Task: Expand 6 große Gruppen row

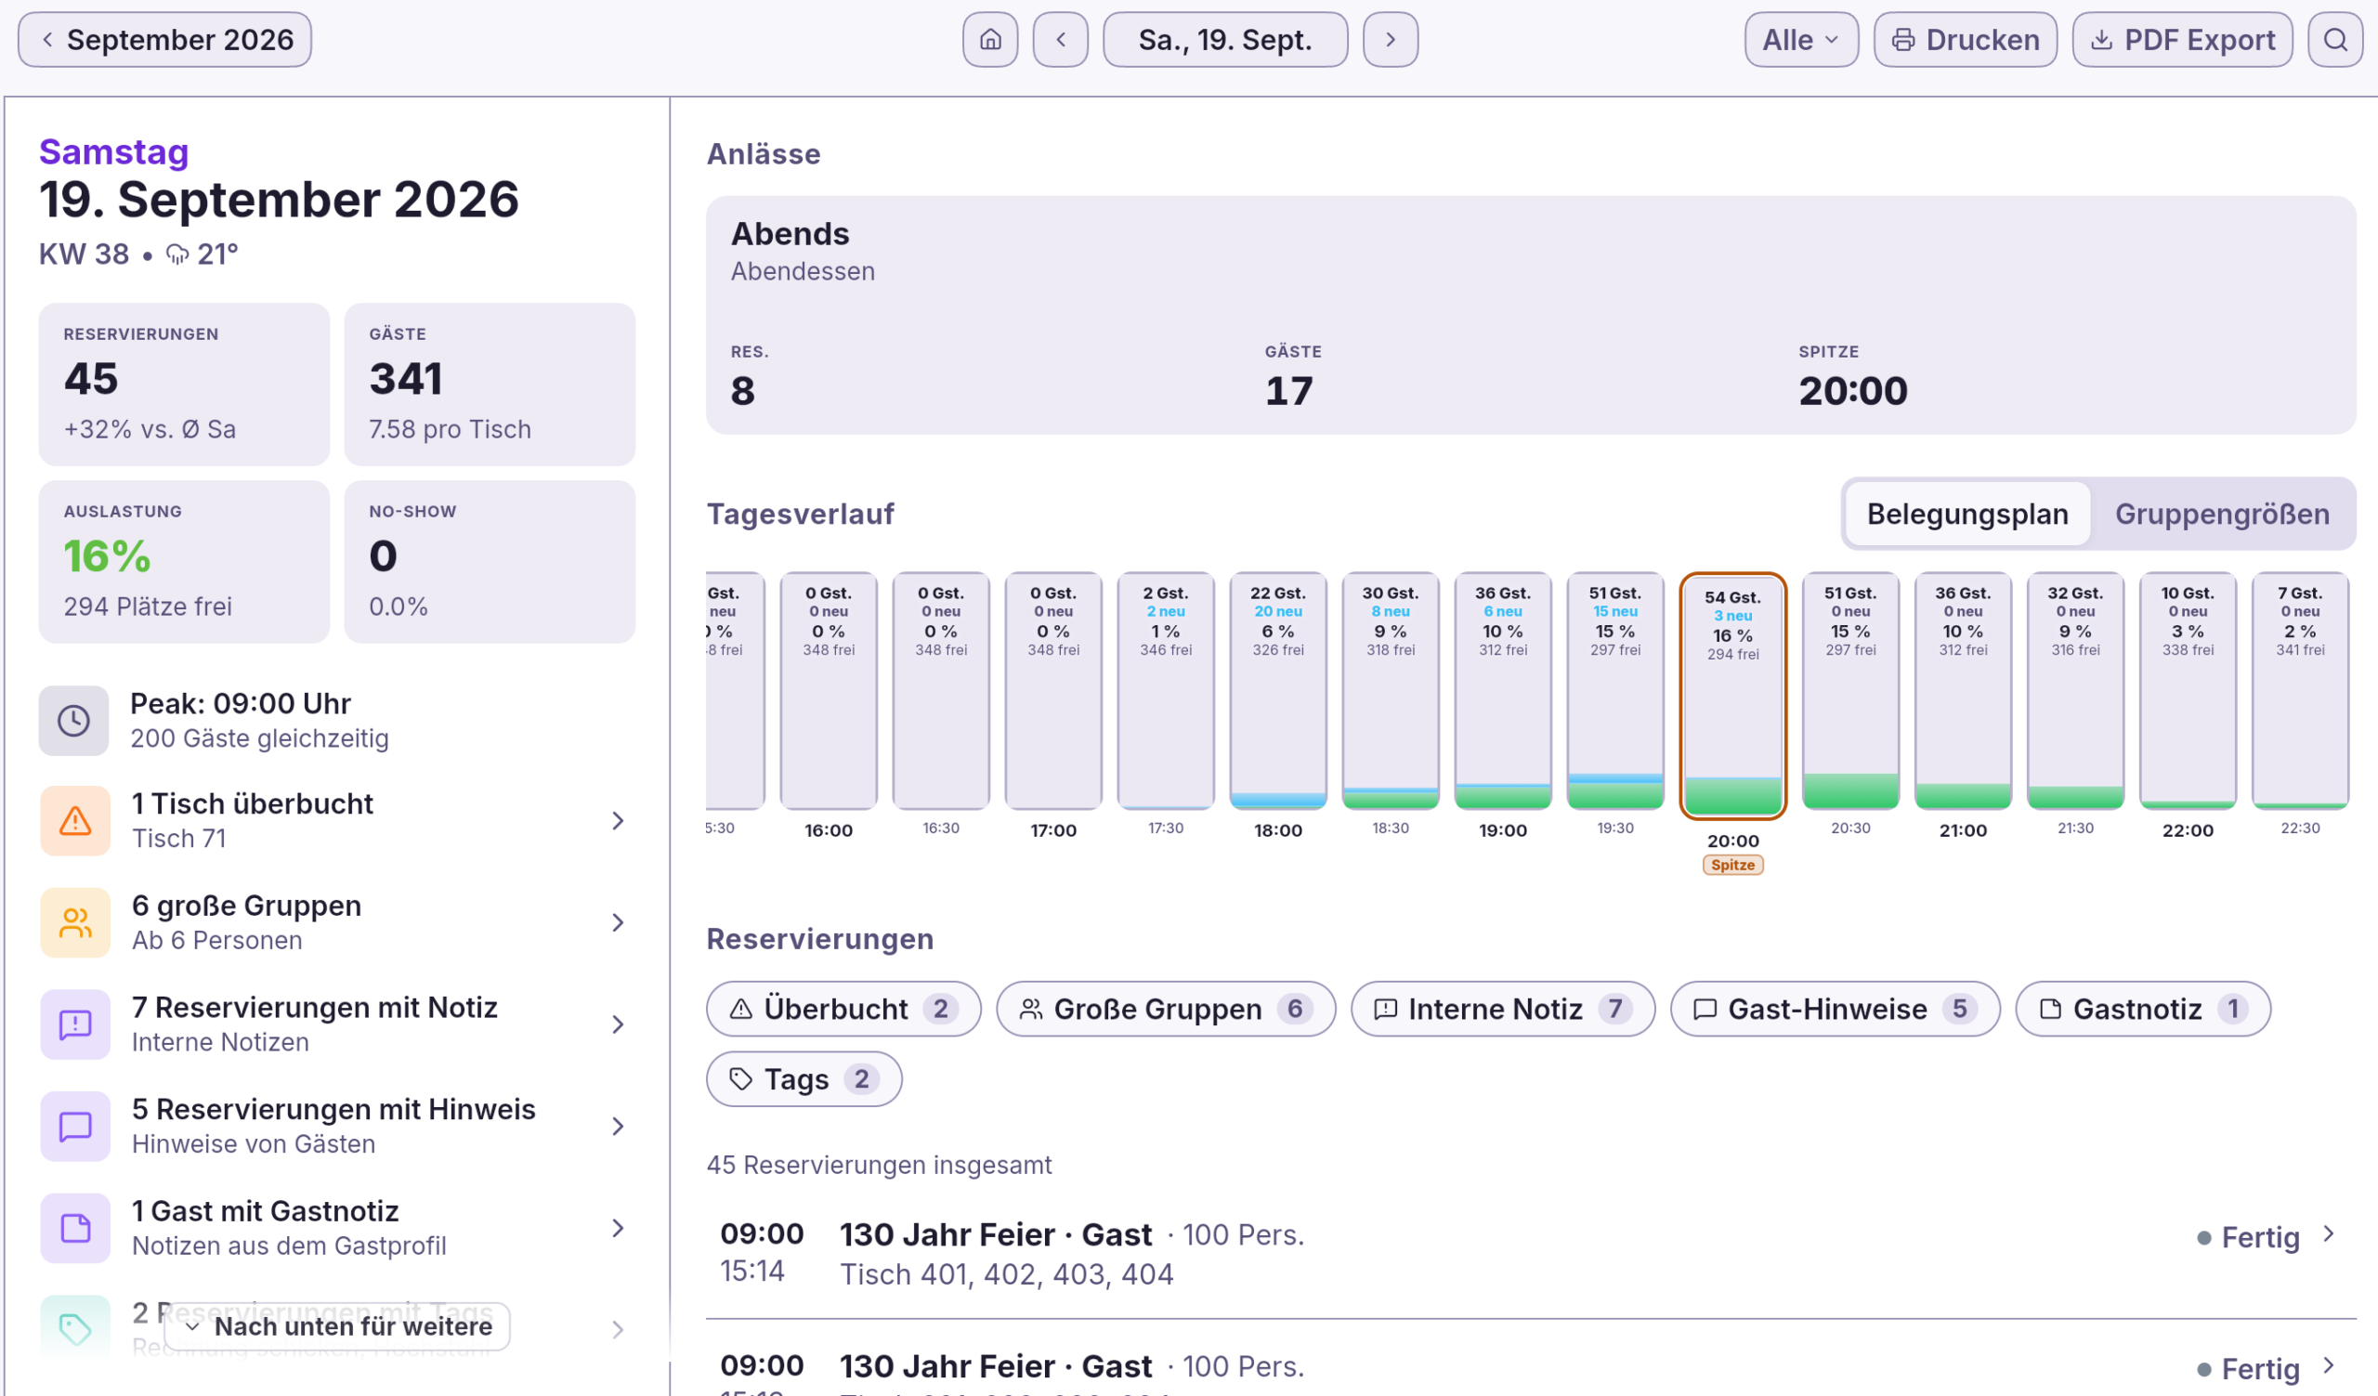Action: [337, 922]
